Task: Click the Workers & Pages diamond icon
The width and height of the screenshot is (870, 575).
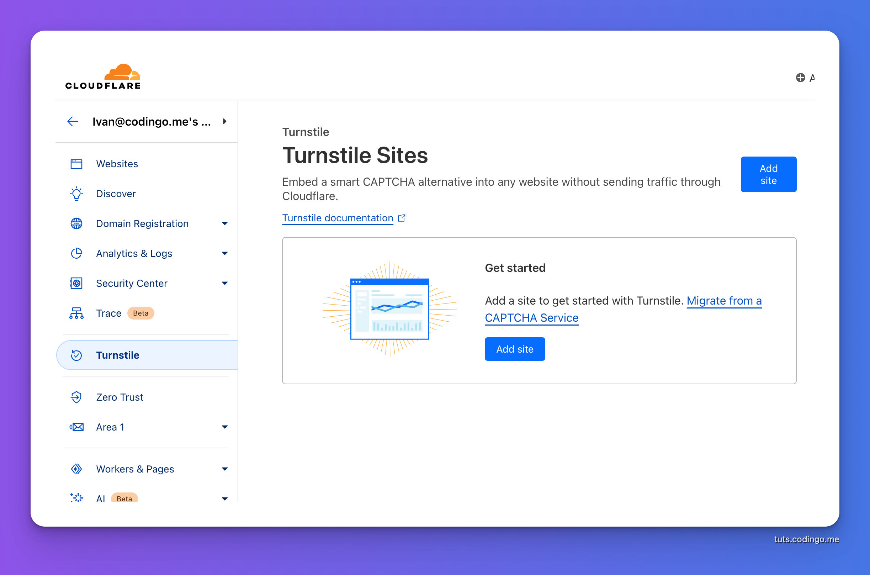Action: pos(76,469)
